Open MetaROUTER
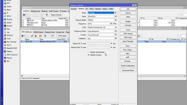This screenshot has width=187, height=105. point(12,48)
